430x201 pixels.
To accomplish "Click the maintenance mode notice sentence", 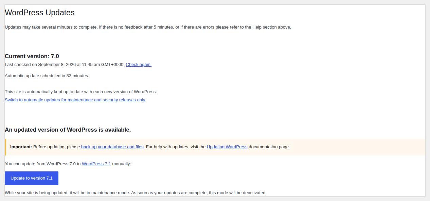I will point(136,193).
